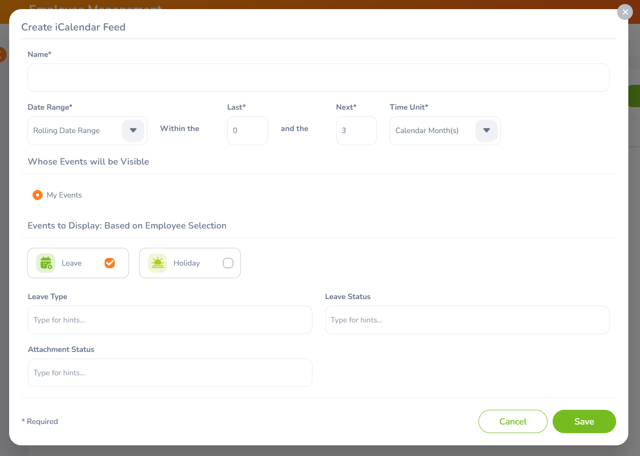
Task: Click the Leave Type hints field
Action: click(170, 320)
